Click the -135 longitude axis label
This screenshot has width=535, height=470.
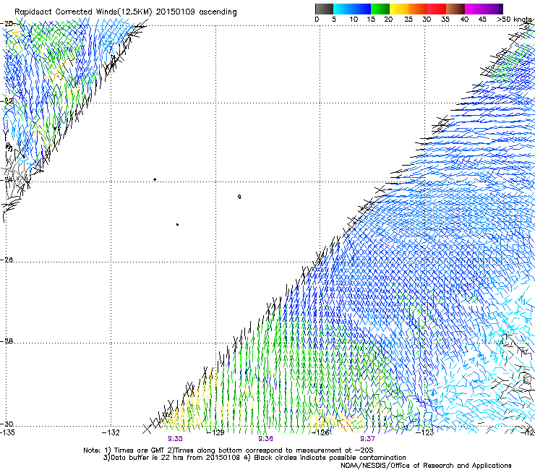pos(7,433)
